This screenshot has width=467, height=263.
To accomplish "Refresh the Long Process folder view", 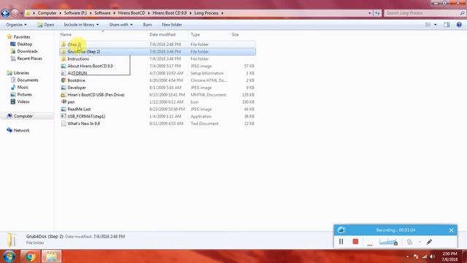I will click(x=377, y=13).
